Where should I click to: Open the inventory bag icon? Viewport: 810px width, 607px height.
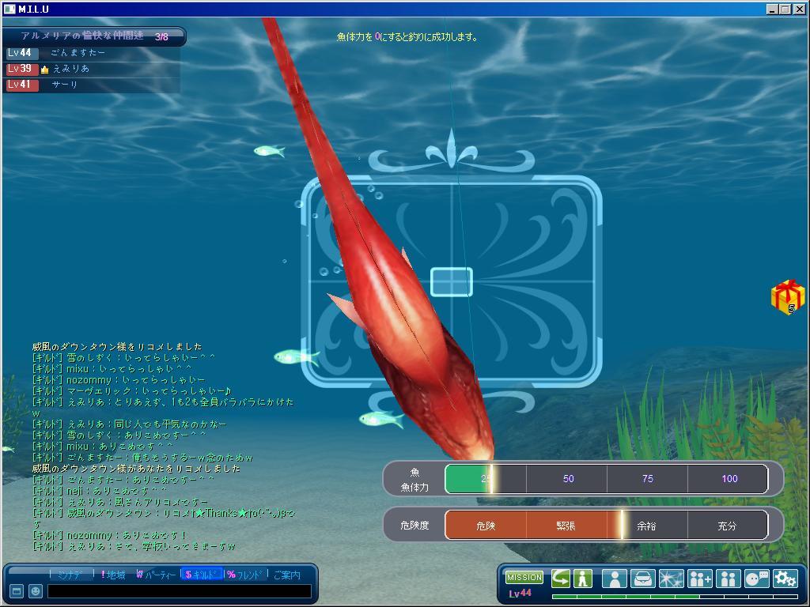click(642, 579)
